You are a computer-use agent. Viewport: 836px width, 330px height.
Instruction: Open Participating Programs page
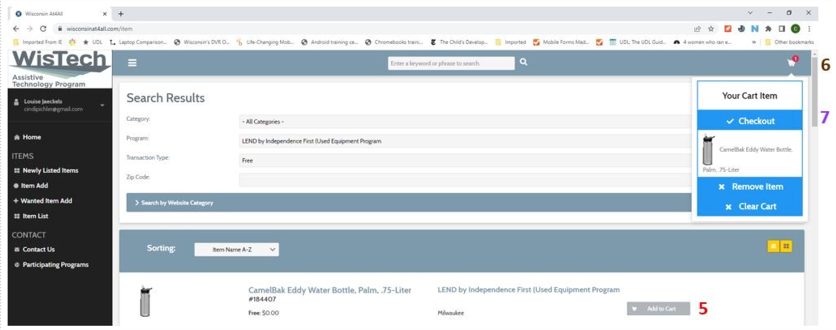[x=51, y=264]
